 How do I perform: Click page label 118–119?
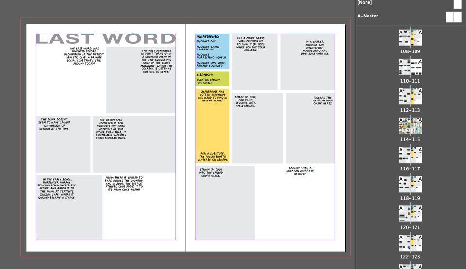[410, 198]
